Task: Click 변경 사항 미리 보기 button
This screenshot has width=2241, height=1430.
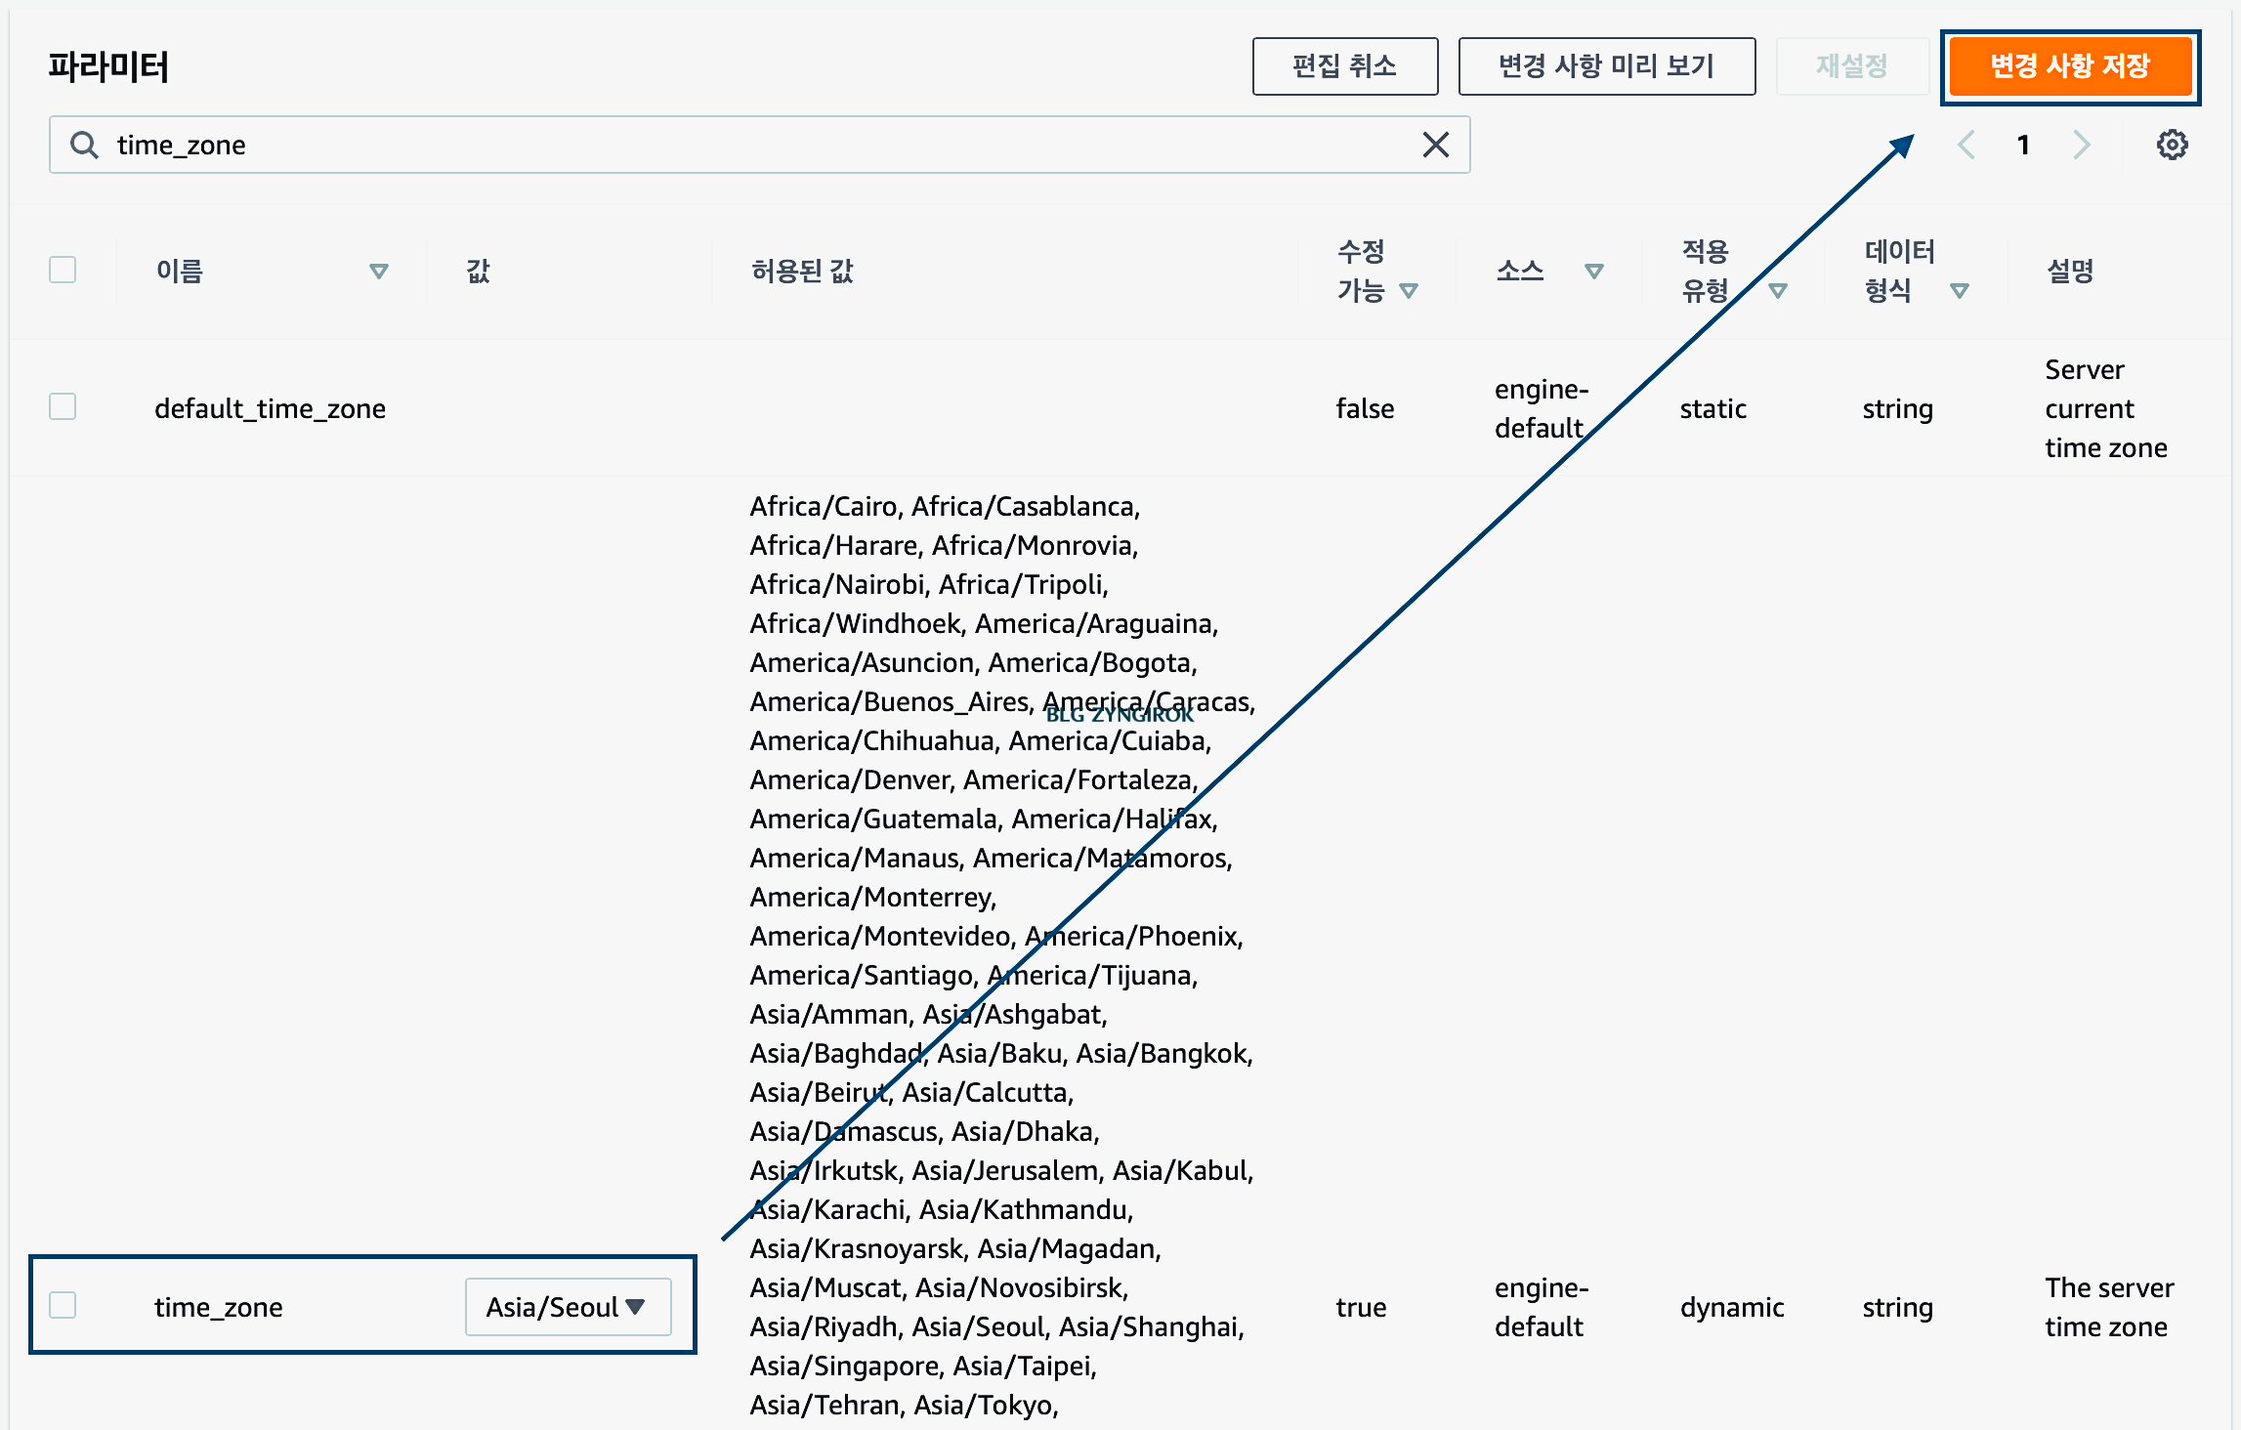Action: (x=1606, y=66)
